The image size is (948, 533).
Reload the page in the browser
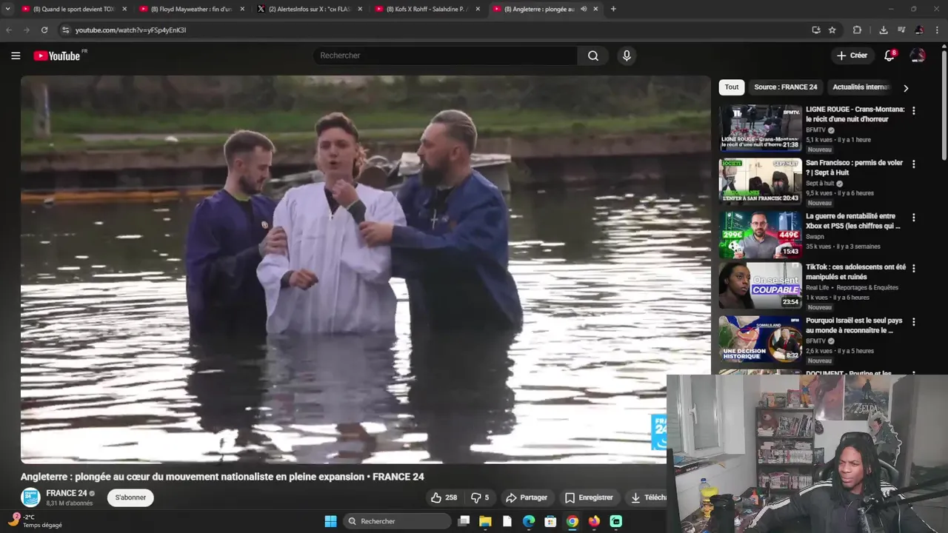[44, 30]
